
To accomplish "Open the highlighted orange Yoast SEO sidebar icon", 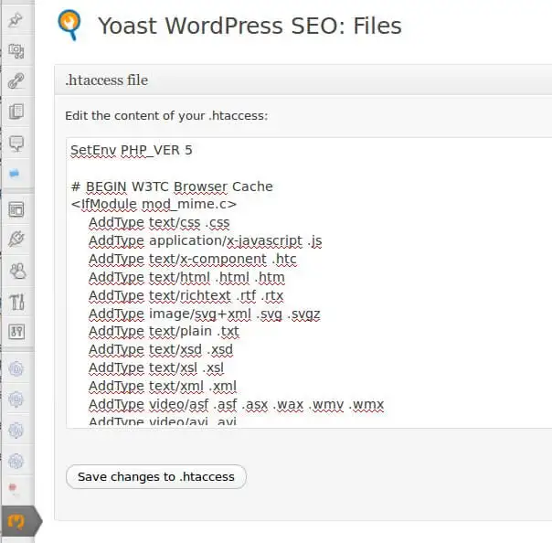I will click(16, 521).
